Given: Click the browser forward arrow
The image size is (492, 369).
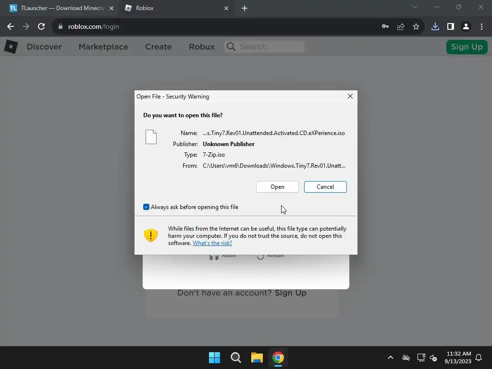Looking at the screenshot, I should (x=26, y=27).
